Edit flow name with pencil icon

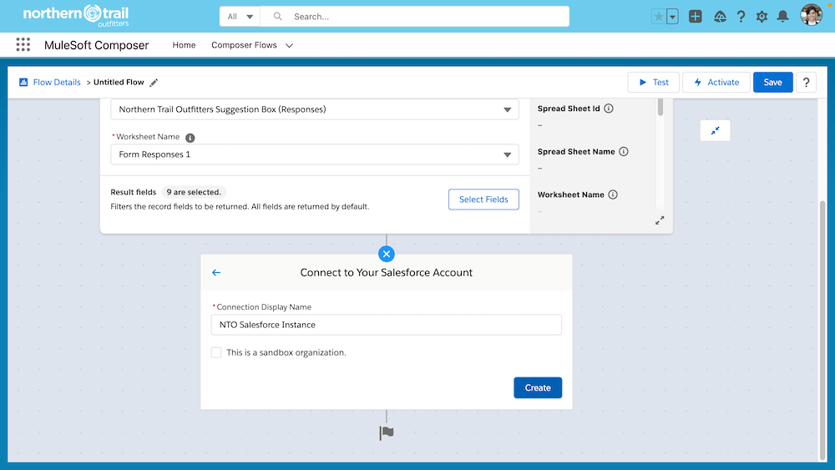154,83
